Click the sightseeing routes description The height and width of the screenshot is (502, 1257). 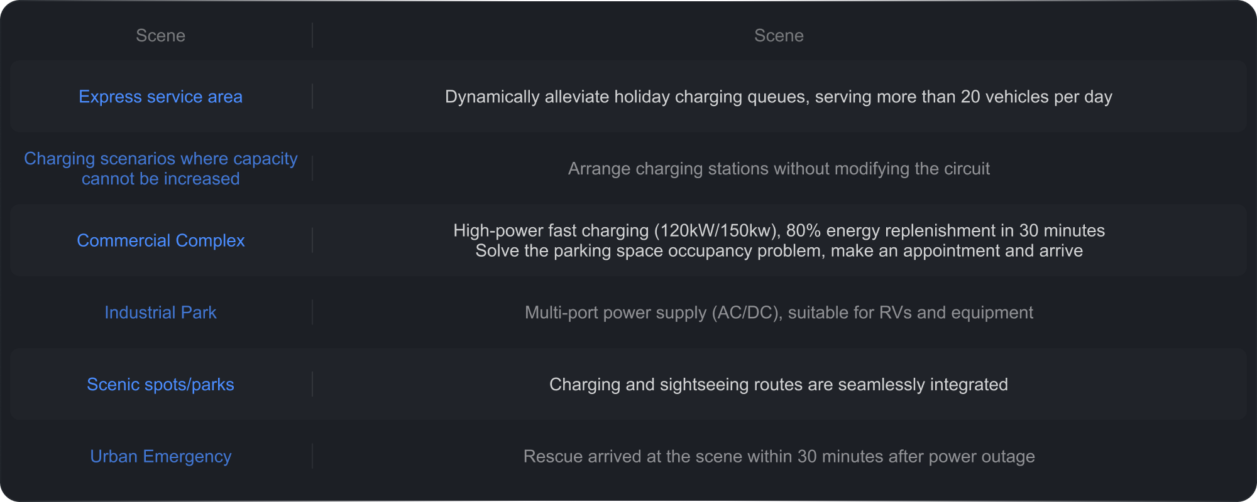[x=779, y=384]
